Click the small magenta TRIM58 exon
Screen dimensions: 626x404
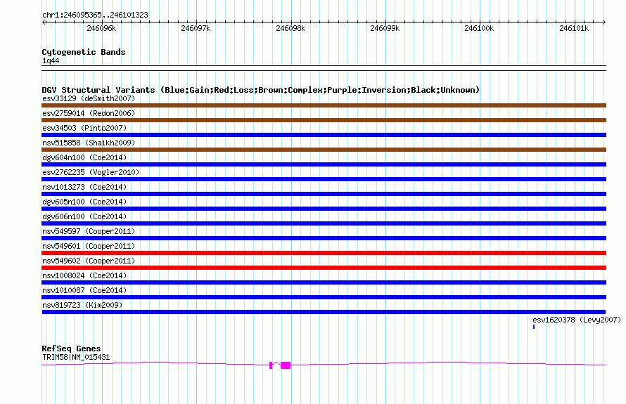[271, 365]
